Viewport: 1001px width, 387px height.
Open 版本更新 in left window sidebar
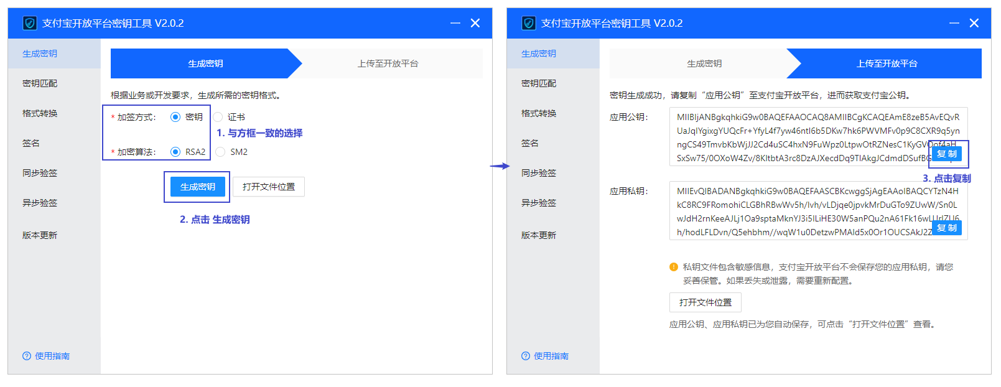tap(54, 235)
